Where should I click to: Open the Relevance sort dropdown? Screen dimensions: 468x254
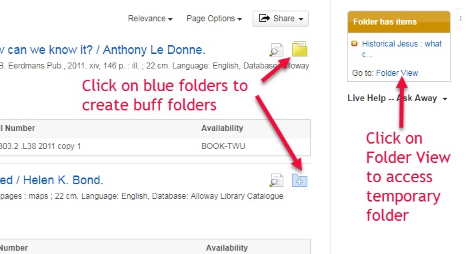pos(150,19)
